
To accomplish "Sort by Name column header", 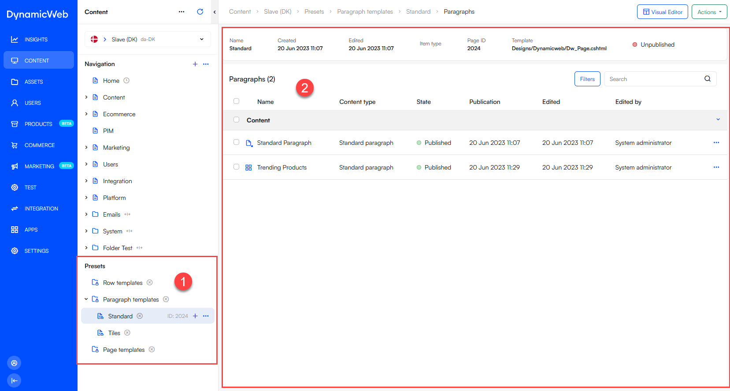I will [266, 102].
